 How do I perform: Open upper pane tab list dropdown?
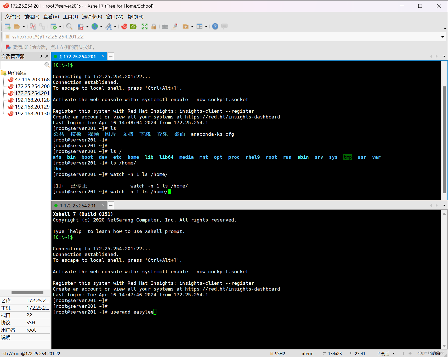coord(444,56)
